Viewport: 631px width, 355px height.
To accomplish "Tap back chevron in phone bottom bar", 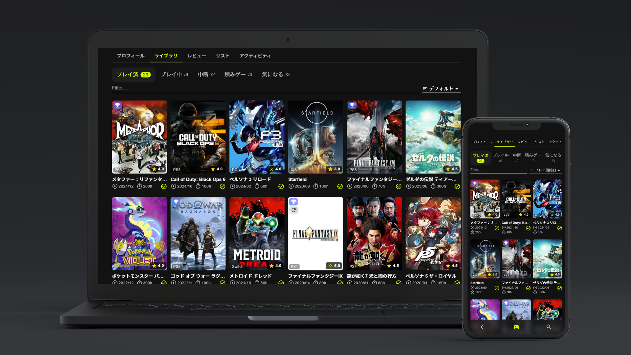I will click(482, 327).
